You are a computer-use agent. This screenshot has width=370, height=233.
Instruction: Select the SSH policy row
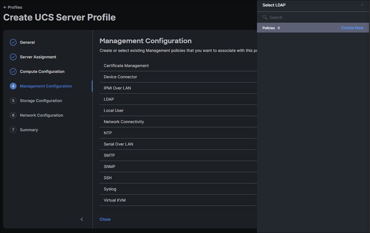178,178
